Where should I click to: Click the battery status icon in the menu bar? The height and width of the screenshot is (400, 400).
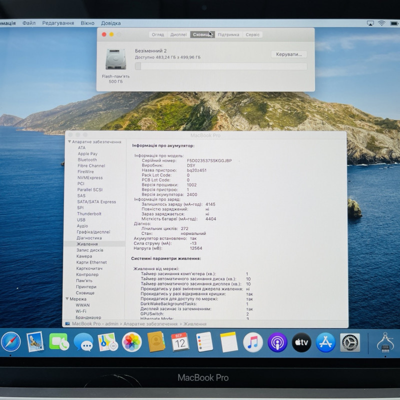[394, 23]
